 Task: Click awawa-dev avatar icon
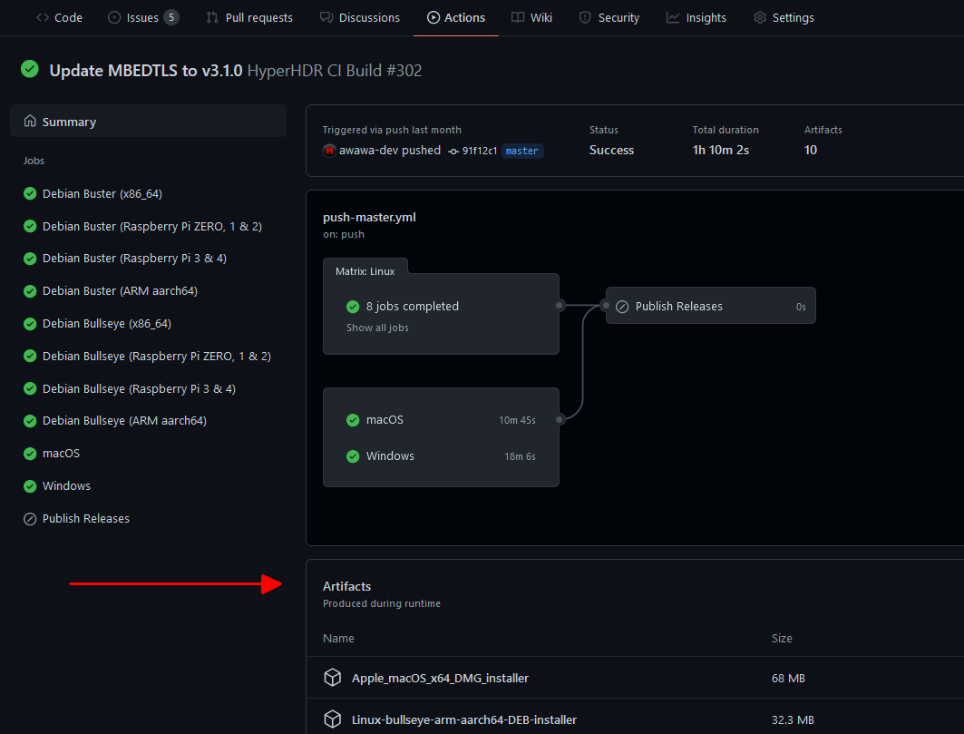pos(329,150)
